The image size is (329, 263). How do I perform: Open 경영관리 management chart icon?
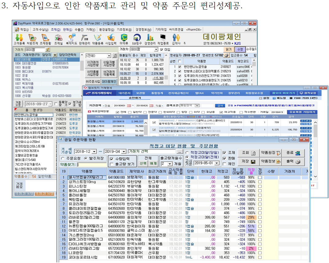150,39
